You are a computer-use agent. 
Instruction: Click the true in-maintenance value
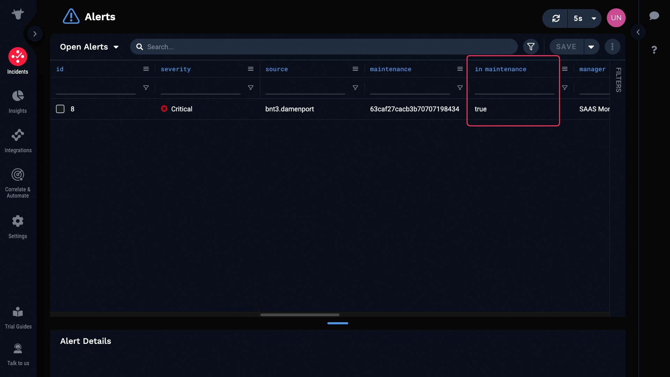coord(481,109)
